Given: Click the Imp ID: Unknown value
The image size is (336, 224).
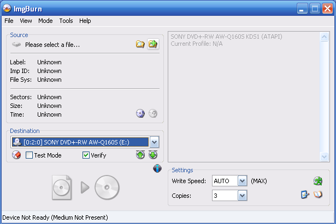Looking at the screenshot, I should tap(49, 71).
